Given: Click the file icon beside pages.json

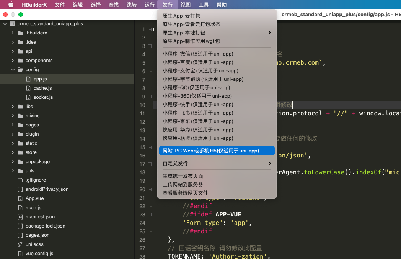Looking at the screenshot, I should pyautogui.click(x=20, y=235).
